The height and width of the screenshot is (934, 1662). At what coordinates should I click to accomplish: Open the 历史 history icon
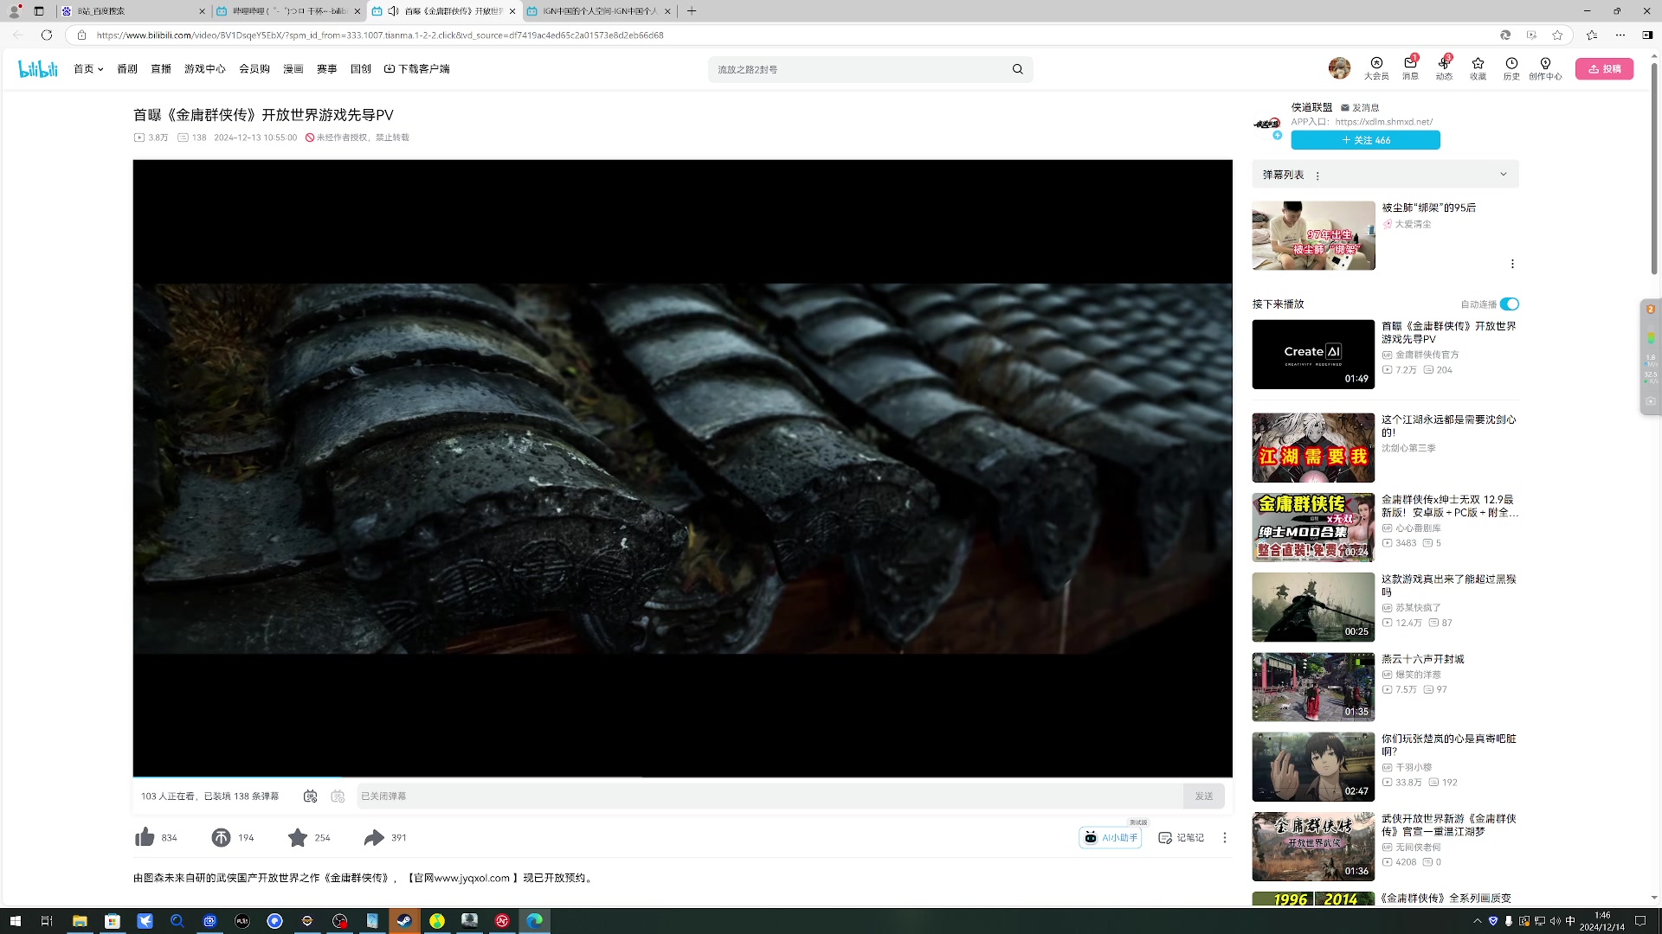[x=1511, y=68]
